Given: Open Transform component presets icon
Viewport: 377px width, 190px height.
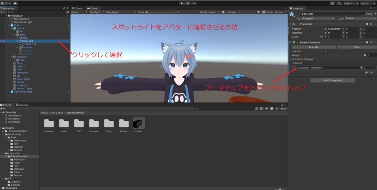Looking at the screenshot, I should point(371,24).
